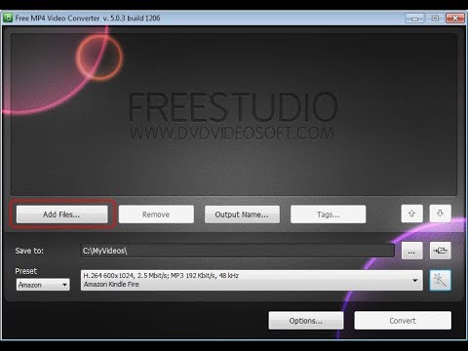This screenshot has width=468, height=351.
Task: Expand the Amazon preset device dropdown
Action: (43, 285)
